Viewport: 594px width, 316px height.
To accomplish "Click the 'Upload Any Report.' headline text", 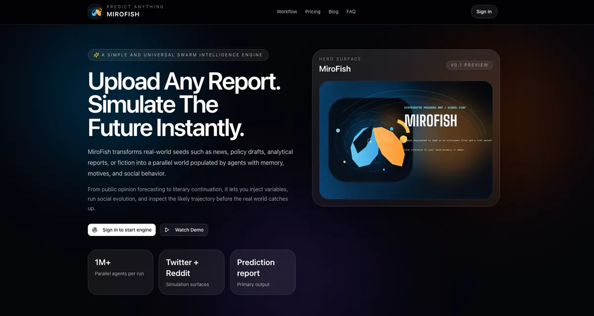I will (x=185, y=81).
